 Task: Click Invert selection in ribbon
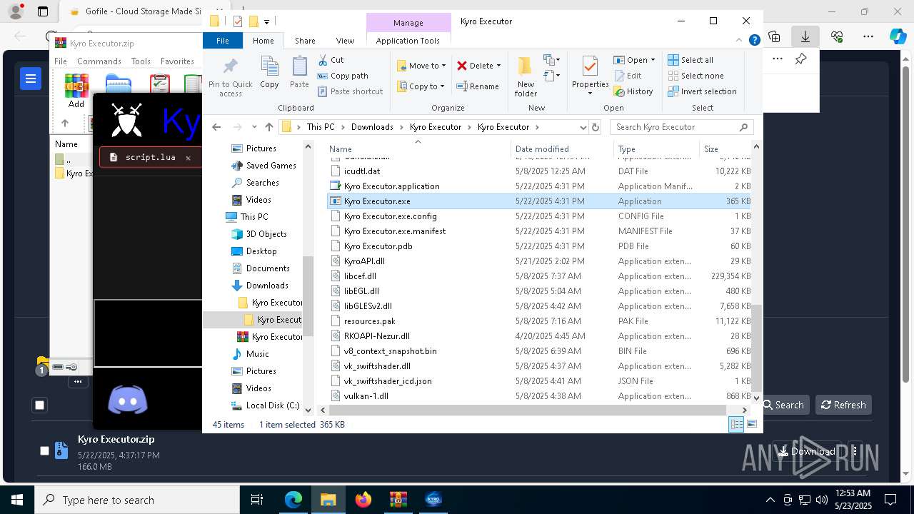(702, 91)
